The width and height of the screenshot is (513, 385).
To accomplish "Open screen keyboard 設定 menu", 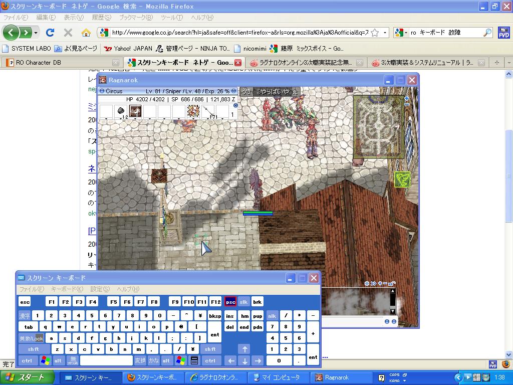I will pyautogui.click(x=100, y=289).
